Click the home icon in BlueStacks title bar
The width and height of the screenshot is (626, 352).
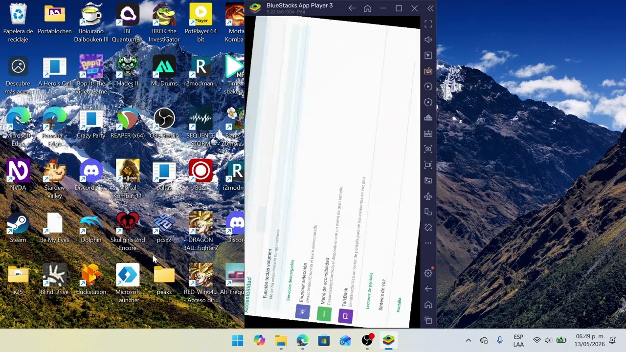pos(367,8)
